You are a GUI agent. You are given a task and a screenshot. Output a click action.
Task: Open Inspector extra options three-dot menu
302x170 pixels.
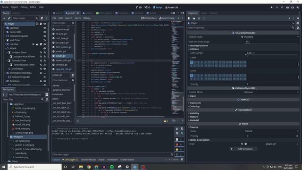(x=204, y=18)
